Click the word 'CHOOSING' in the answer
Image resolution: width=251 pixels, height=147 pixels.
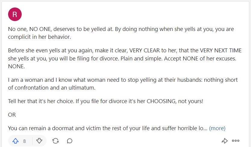coord(161,101)
